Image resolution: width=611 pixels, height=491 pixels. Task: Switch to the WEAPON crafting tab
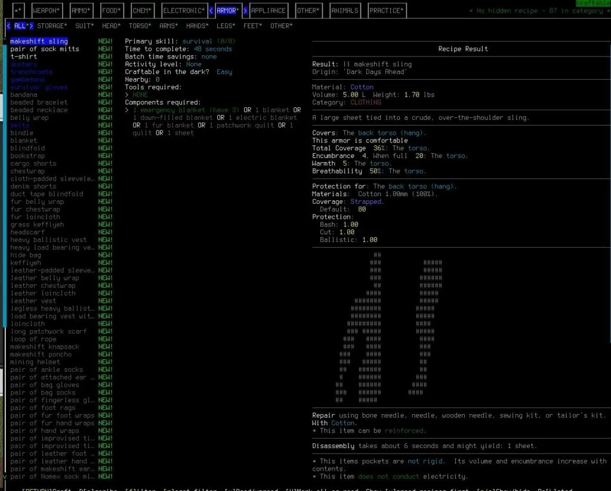tap(46, 10)
